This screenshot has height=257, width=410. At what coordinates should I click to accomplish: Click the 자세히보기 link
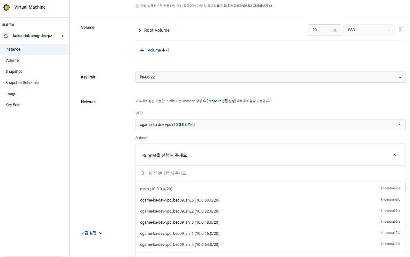[261, 5]
